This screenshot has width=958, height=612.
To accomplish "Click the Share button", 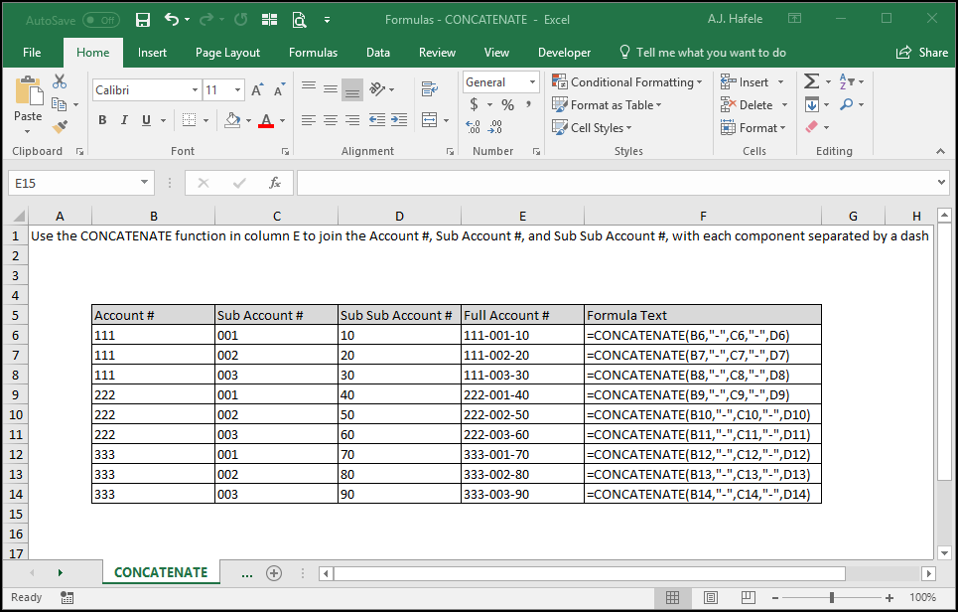I will click(x=922, y=53).
